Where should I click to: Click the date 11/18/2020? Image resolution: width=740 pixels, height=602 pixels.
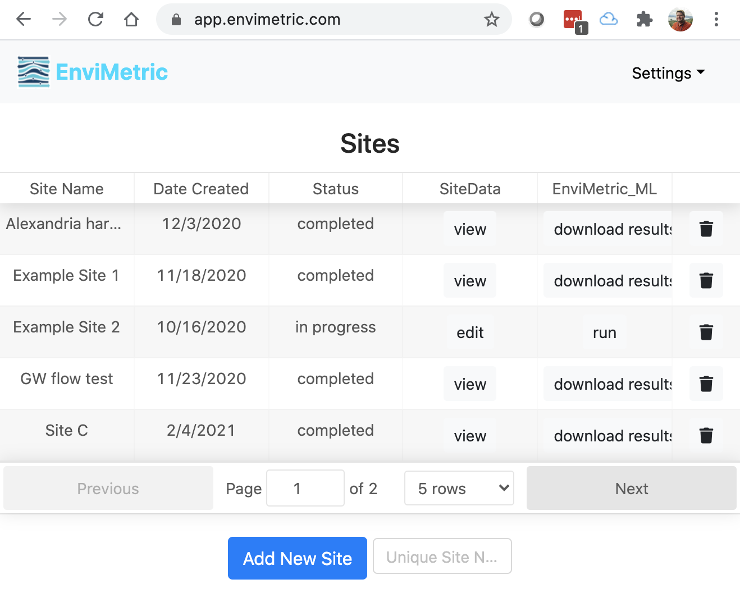click(x=202, y=275)
